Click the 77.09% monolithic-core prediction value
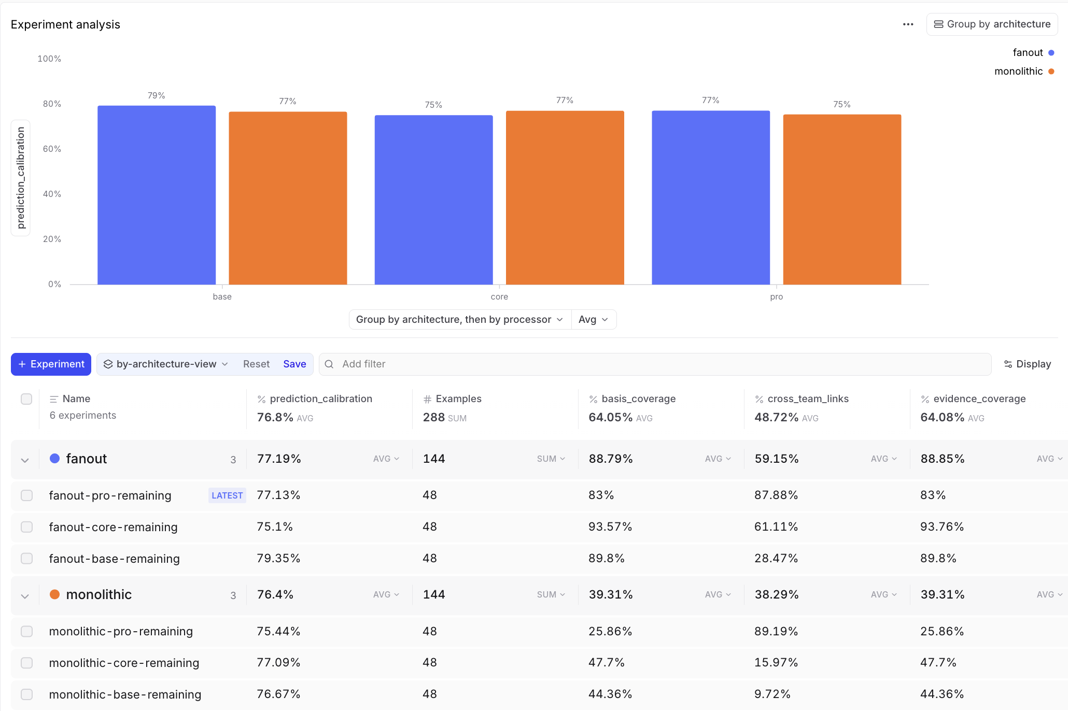This screenshot has height=711, width=1068. pos(279,662)
